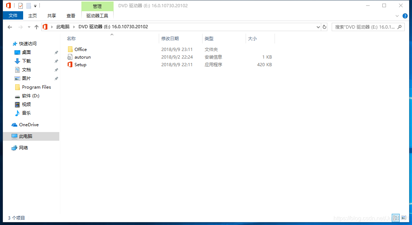
Task: Expand the breadcrumb chevron after 此电脑
Action: pos(74,27)
